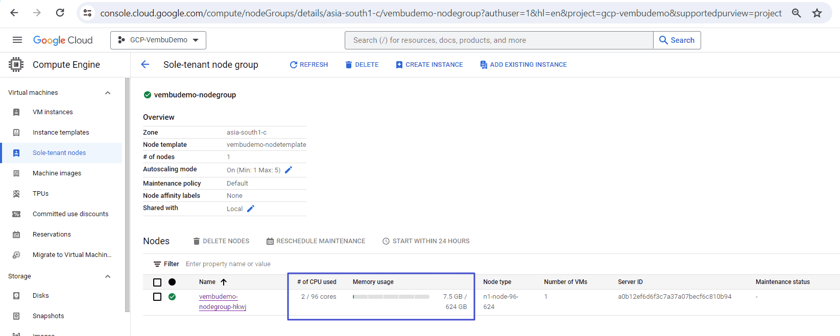
Task: Open Reservations page
Action: [x=52, y=235]
